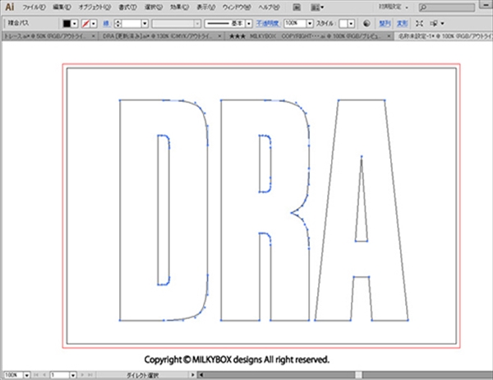Viewport: 493px width, 380px height.
Task: Open the arrange documents icon dropdown
Action: (x=317, y=7)
